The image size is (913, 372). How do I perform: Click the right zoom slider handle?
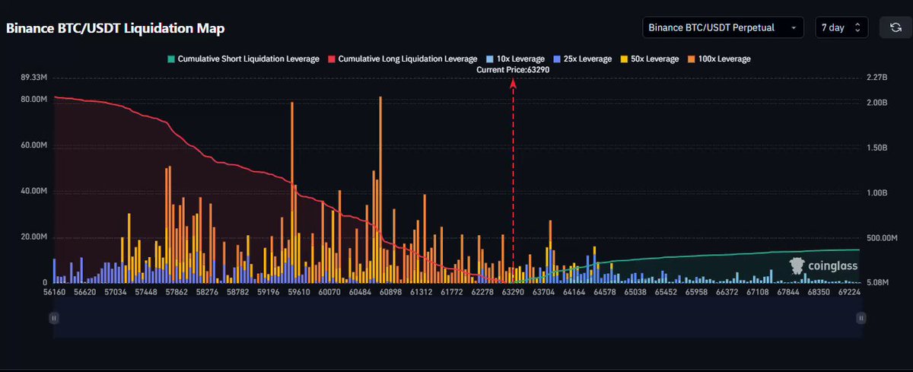click(x=861, y=318)
